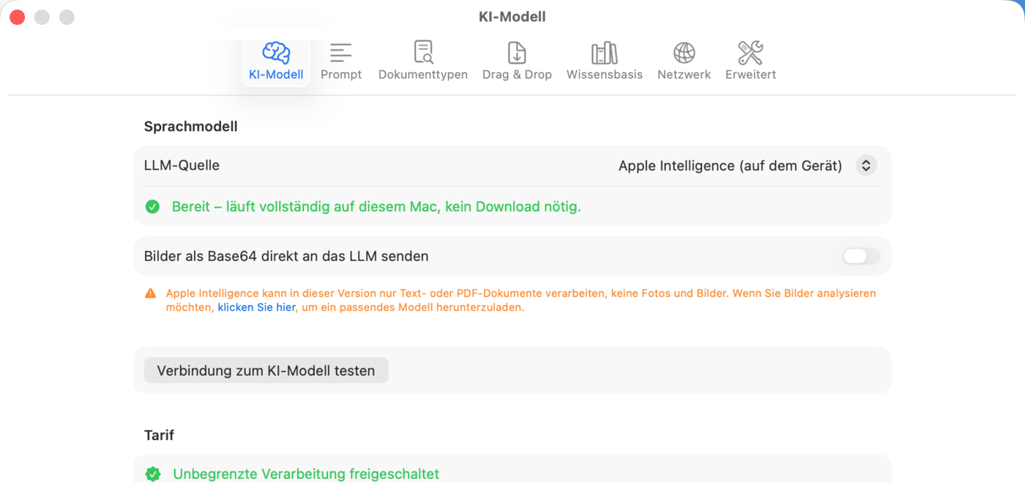1025x495 pixels.
Task: Open the KI-Modell settings tab
Action: pos(276,61)
